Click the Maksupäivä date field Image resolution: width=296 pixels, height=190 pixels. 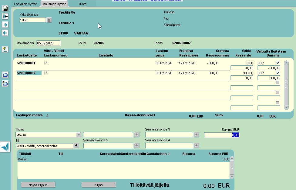(48, 43)
